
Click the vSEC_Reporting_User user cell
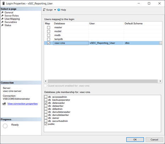click(x=106, y=43)
